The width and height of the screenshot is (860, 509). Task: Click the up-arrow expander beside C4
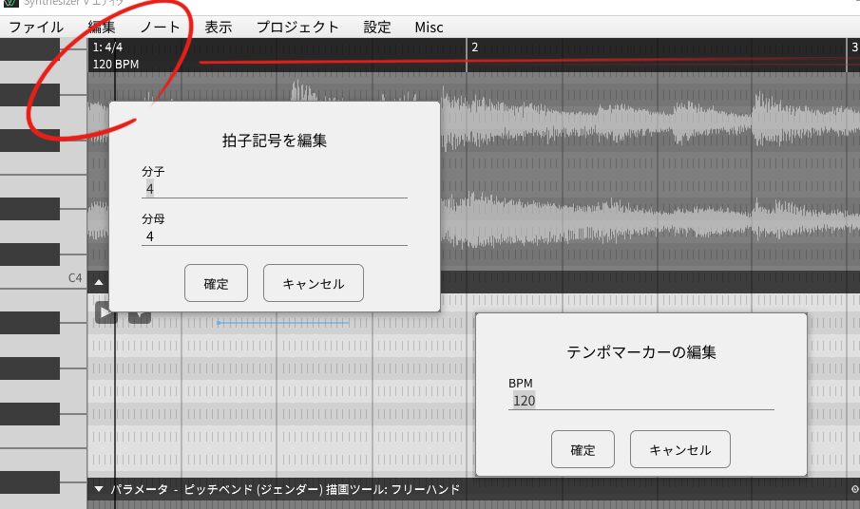(99, 283)
